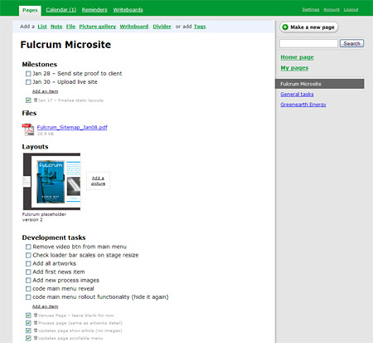Open the Reminders tab
The image size is (373, 343).
pyautogui.click(x=94, y=10)
